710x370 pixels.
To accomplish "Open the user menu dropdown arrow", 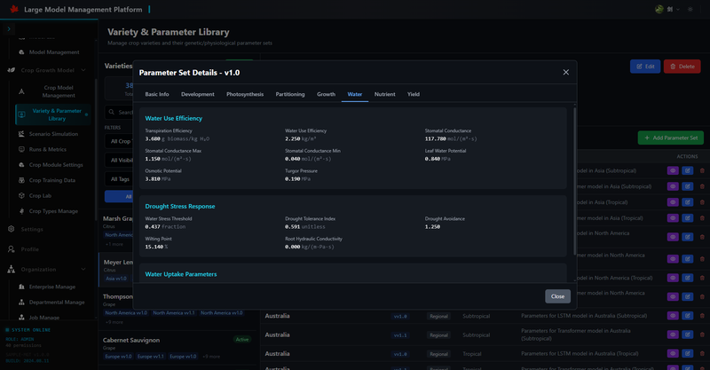I will pyautogui.click(x=678, y=9).
